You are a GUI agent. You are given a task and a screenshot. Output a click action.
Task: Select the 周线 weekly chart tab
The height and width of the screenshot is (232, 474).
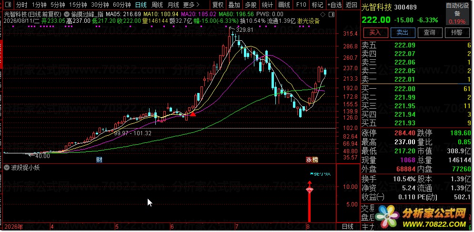coord(157,5)
